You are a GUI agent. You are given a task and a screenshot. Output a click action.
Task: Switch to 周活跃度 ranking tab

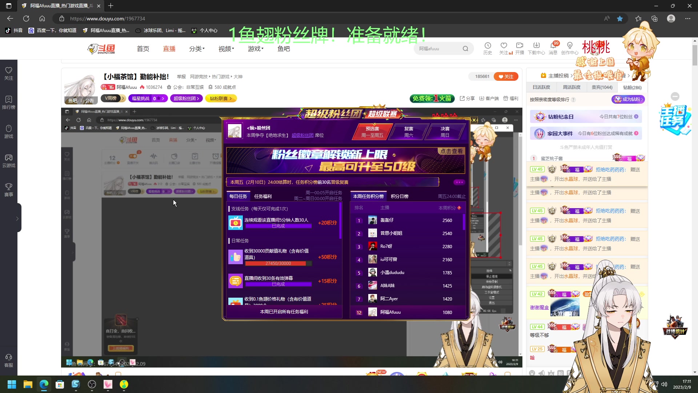click(571, 87)
